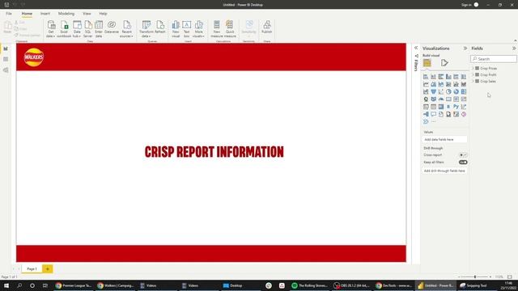The height and width of the screenshot is (291, 518).
Task: Open Get more visuals ellipsis
Action: click(434, 122)
